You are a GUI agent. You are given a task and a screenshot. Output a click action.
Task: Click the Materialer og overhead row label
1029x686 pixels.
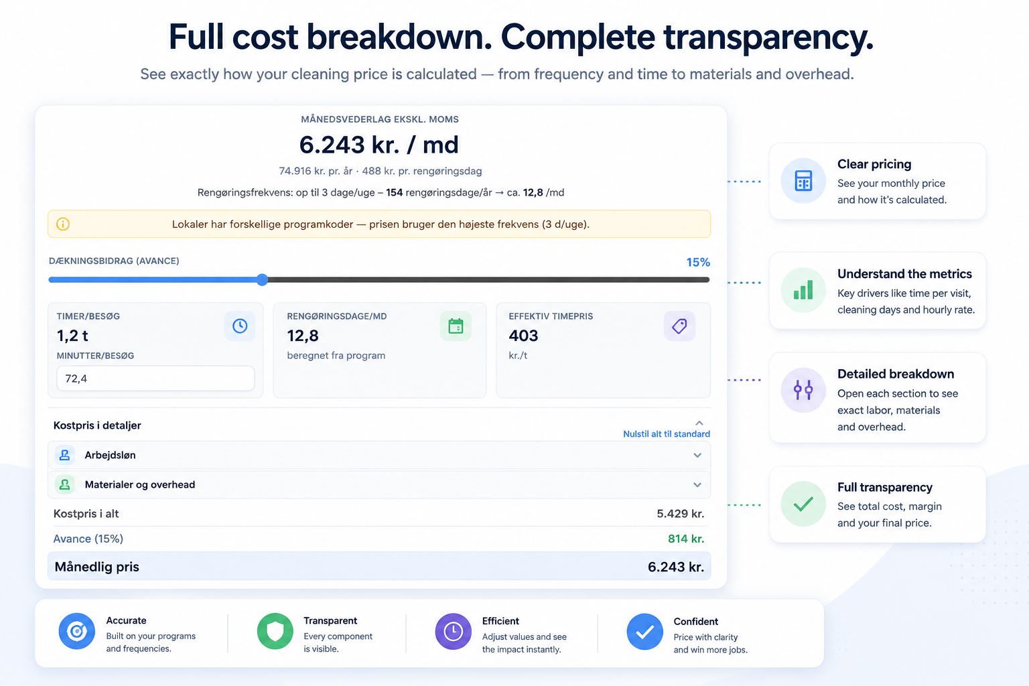coord(140,484)
